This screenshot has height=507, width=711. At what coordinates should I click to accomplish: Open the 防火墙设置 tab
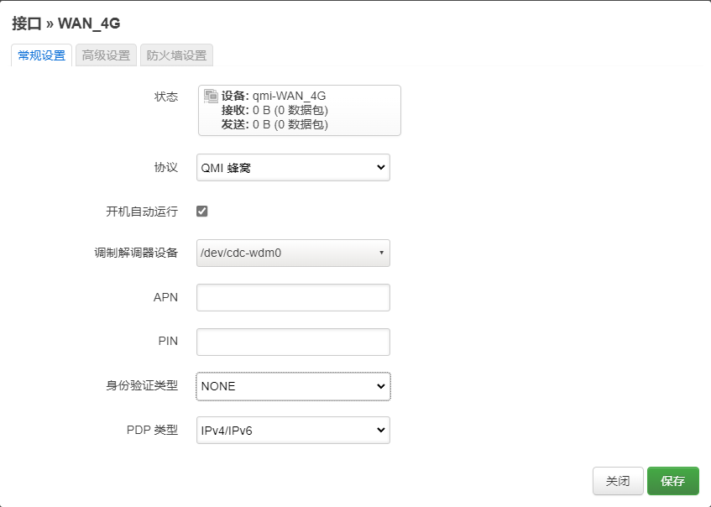point(175,55)
